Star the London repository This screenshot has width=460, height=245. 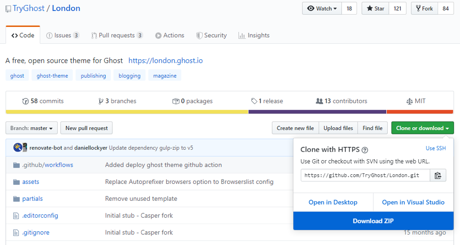[x=375, y=8]
